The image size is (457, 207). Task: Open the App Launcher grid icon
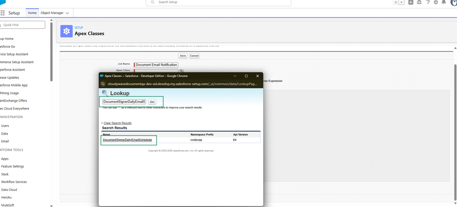tap(2, 13)
